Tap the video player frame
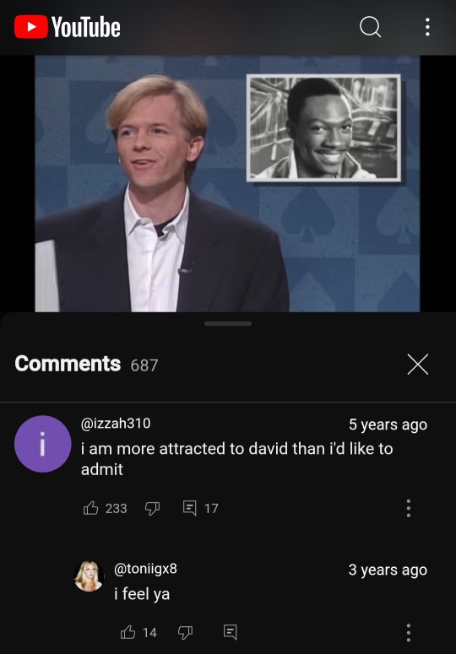Image resolution: width=456 pixels, height=654 pixels. coord(227,183)
